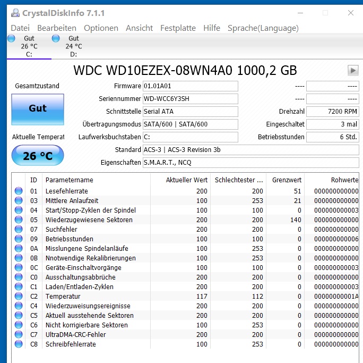Click raw value 00000000001A of Temperatur
This screenshot has width=363, height=363.
coord(336,296)
